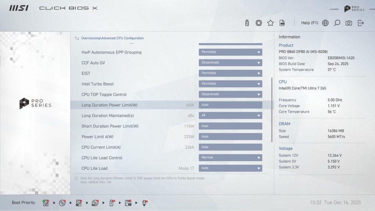Open HwP Autonomous EPP Grouping dropdown

pyautogui.click(x=230, y=52)
